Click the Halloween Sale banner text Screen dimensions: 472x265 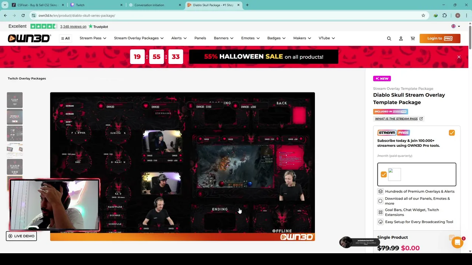(x=264, y=57)
